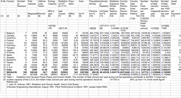This screenshot has width=181, height=98.
Task: Click the S.No header cell
Action: pos(3,1)
